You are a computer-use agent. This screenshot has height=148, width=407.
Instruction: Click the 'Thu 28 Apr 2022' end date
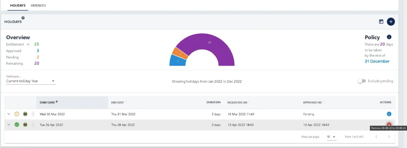[123, 125]
